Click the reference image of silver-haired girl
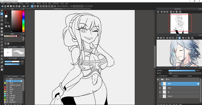Viewport: 202px width, 105px height. (179, 53)
